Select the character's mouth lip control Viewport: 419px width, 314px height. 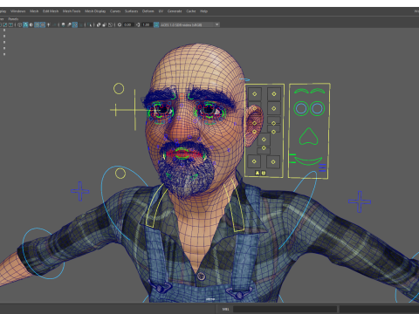point(182,154)
